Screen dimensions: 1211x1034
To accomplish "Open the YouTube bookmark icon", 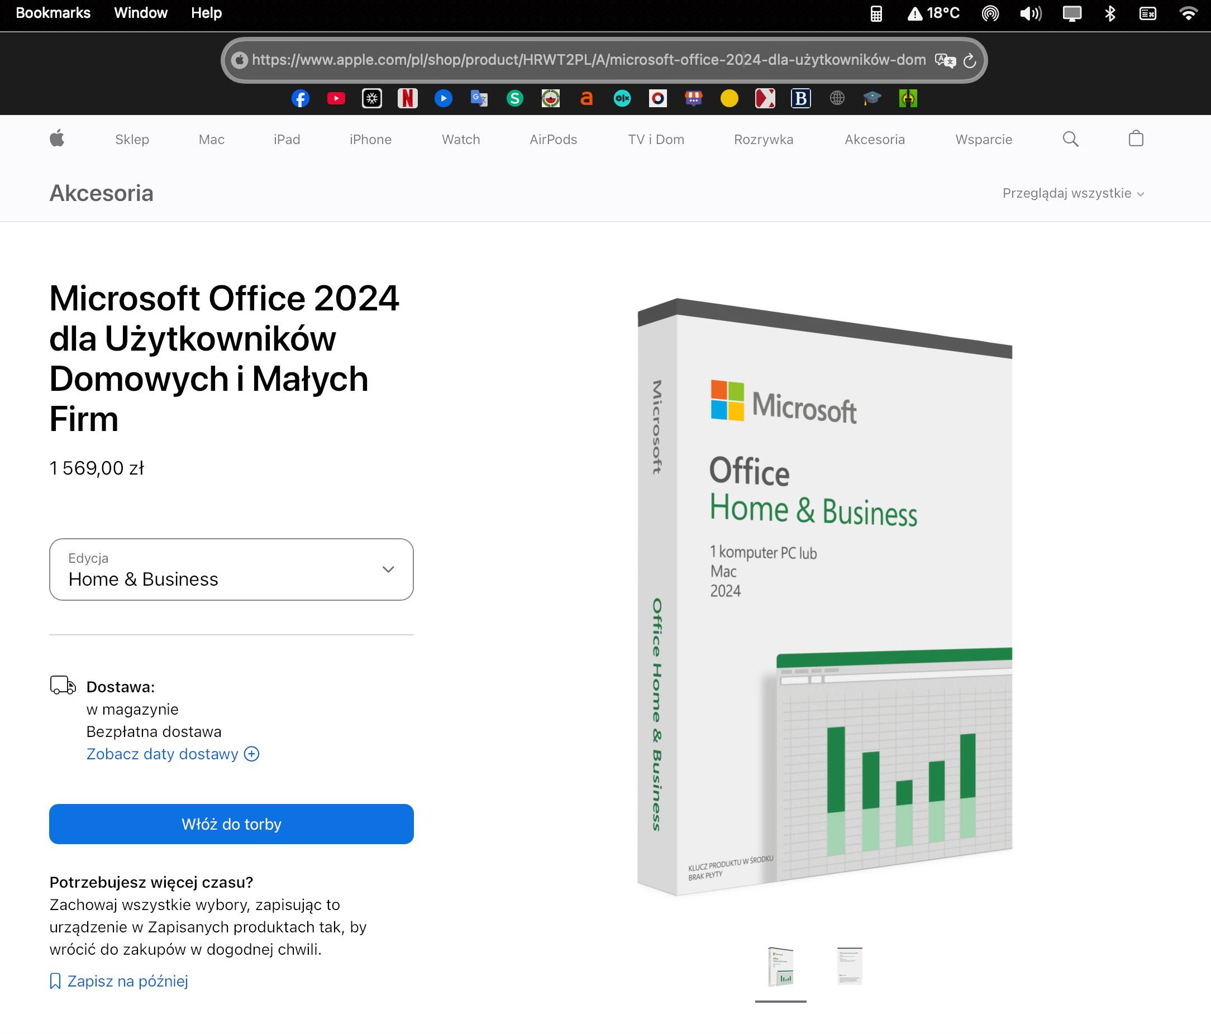I will [x=336, y=99].
